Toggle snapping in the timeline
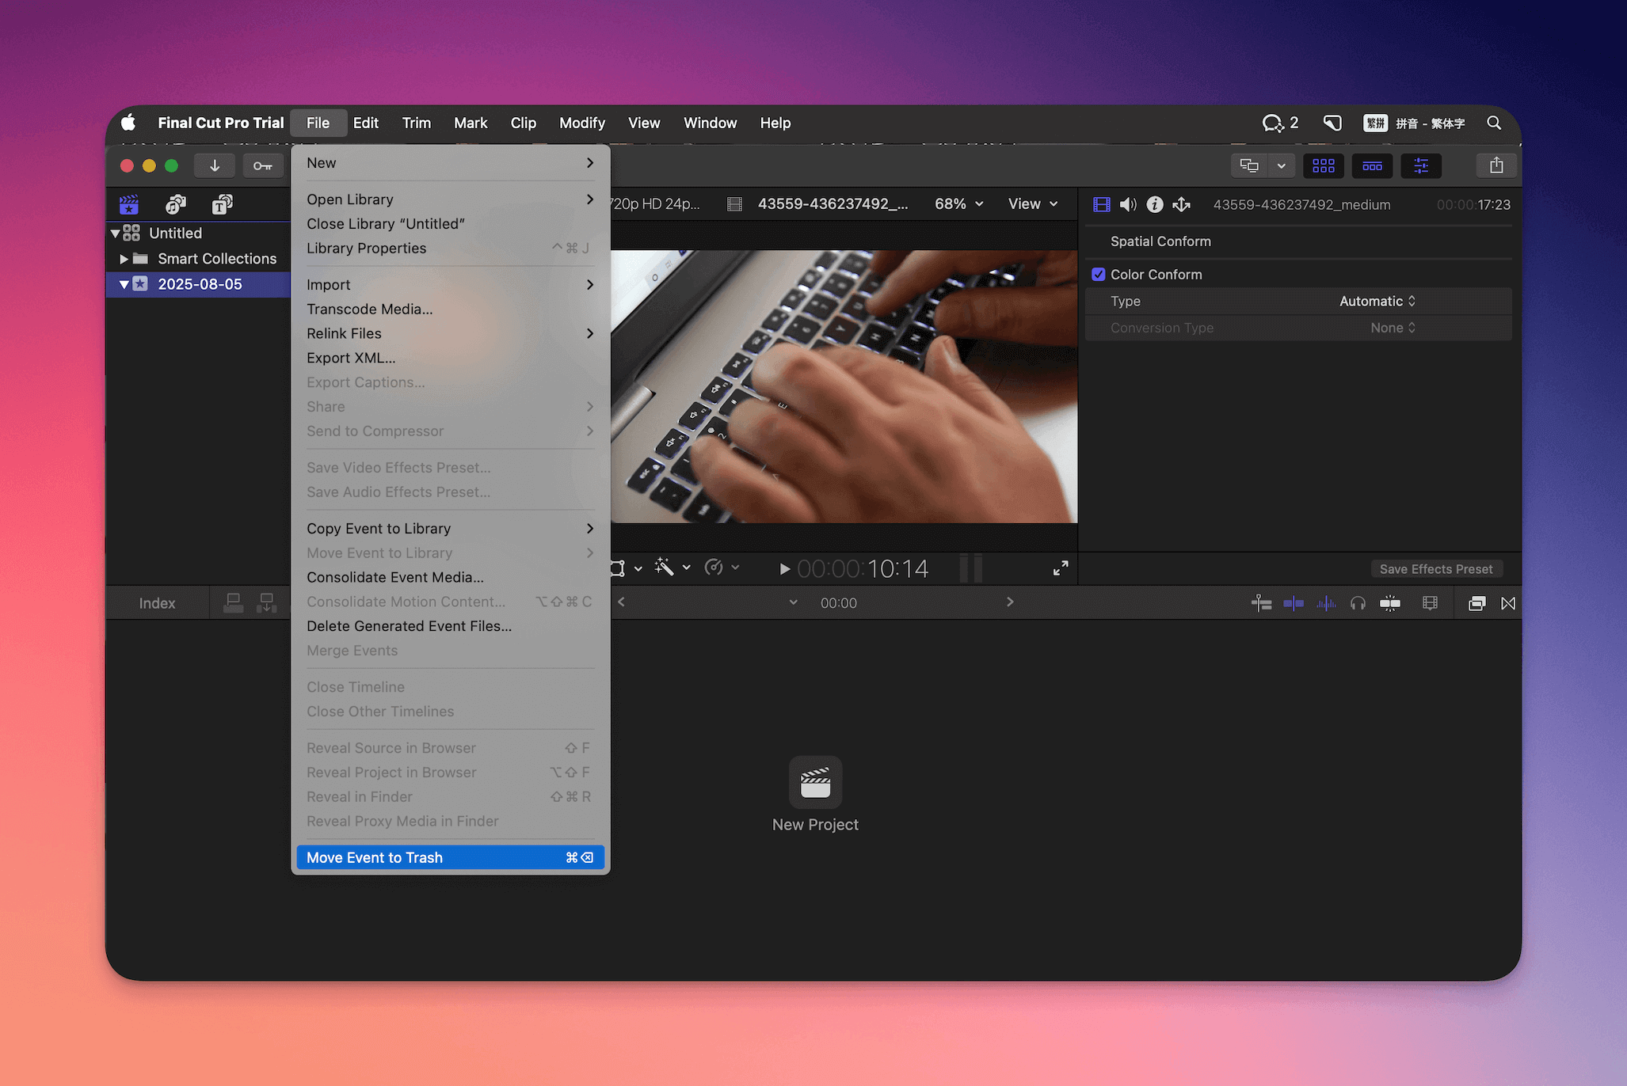Screen dimensions: 1627x1086 [1390, 603]
